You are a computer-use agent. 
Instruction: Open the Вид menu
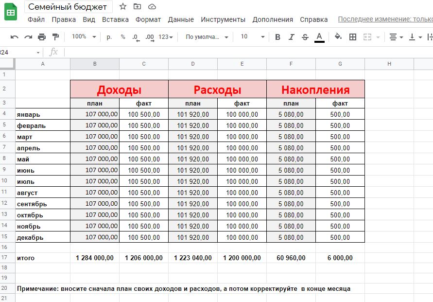click(x=89, y=19)
